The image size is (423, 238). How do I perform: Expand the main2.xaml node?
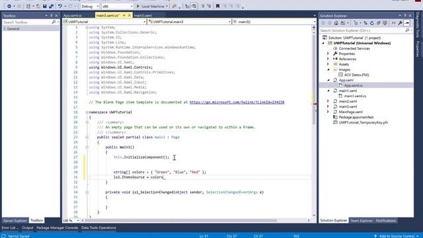pos(328,101)
